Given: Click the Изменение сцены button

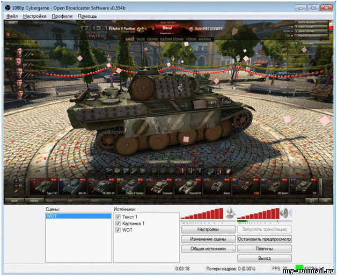Looking at the screenshot, I should click(x=208, y=239).
